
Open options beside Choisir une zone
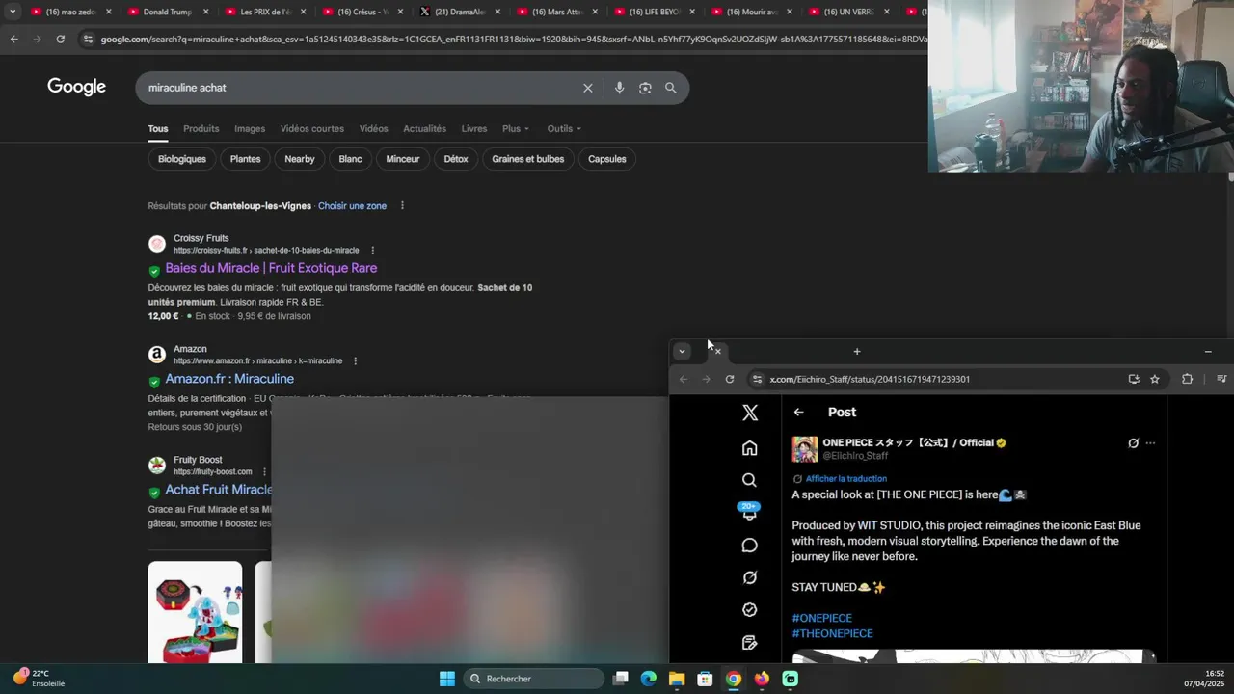[402, 206]
